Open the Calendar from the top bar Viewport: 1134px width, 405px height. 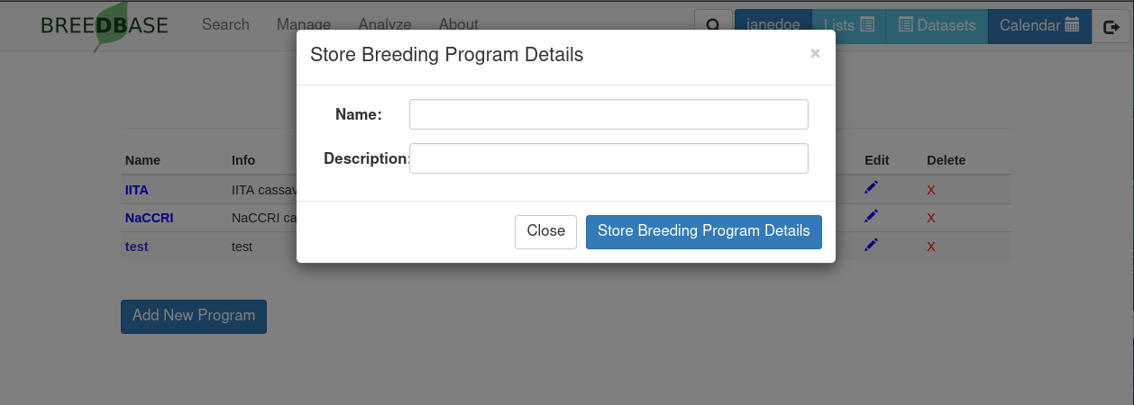(1039, 26)
